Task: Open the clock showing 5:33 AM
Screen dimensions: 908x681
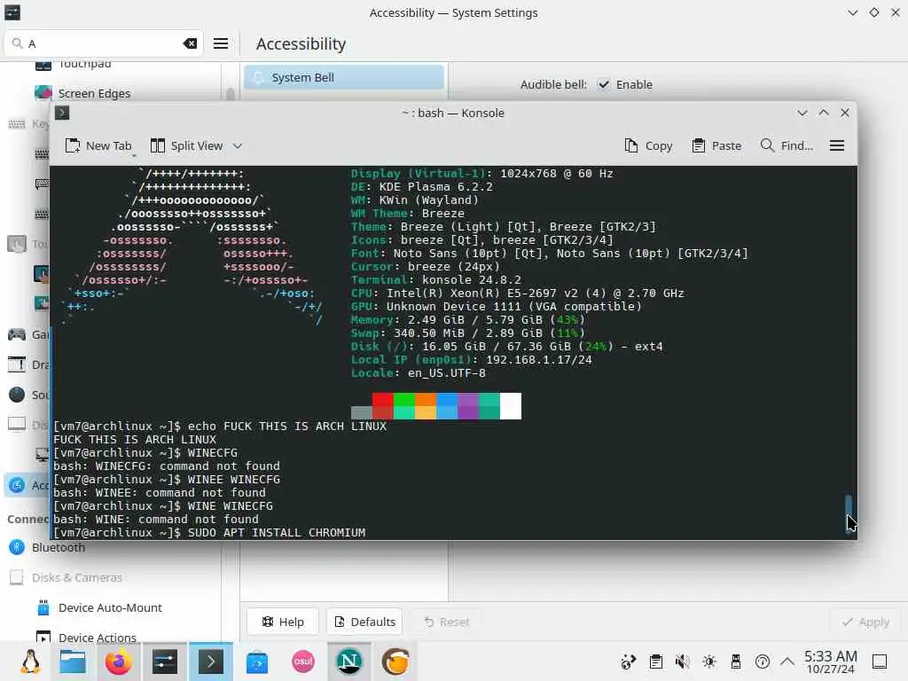Action: click(x=830, y=661)
